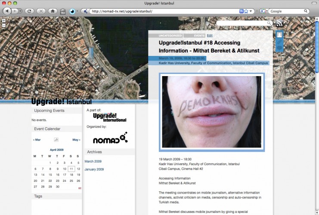Click the window toolbar toggle pill button
The width and height of the screenshot is (319, 215).
tap(314, 3)
